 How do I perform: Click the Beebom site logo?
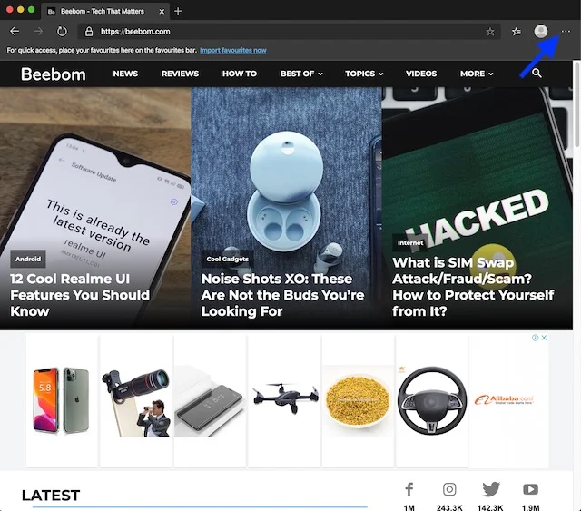click(x=54, y=74)
